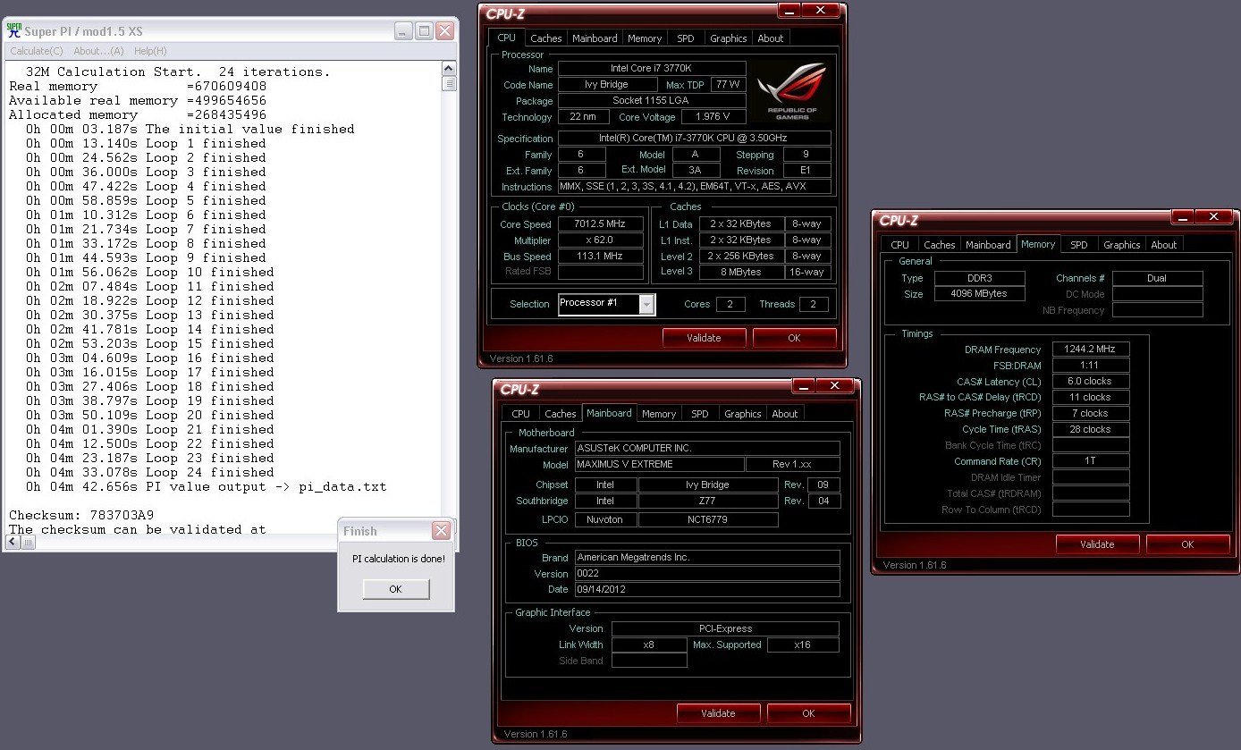Viewport: 1241px width, 750px height.
Task: Open the Help(H) menu in Super PI
Action: (150, 51)
